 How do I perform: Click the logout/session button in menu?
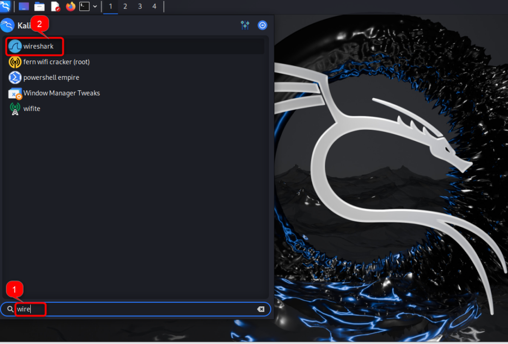coord(262,25)
